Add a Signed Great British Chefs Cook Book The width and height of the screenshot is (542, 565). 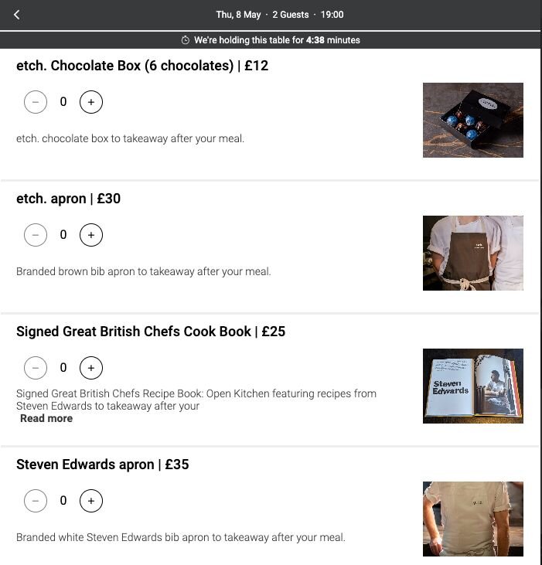(91, 368)
